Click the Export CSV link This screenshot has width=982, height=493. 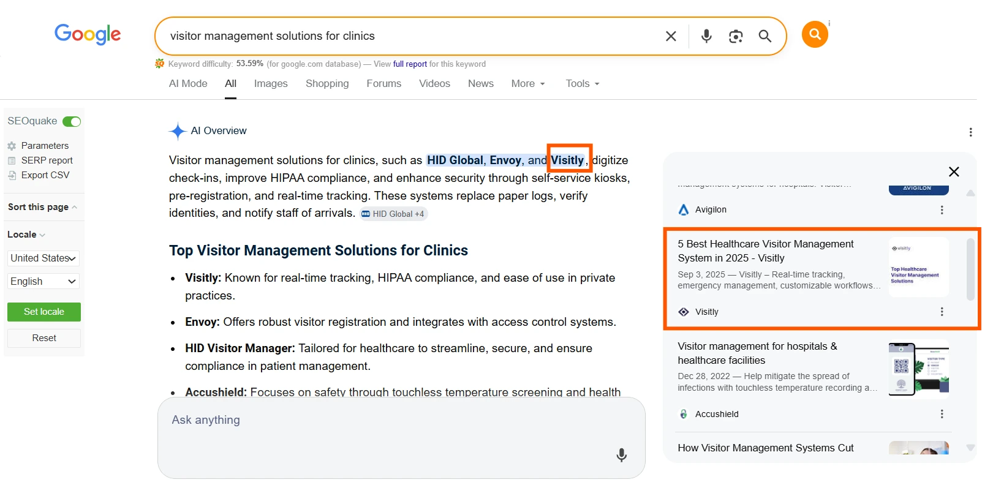click(x=45, y=175)
